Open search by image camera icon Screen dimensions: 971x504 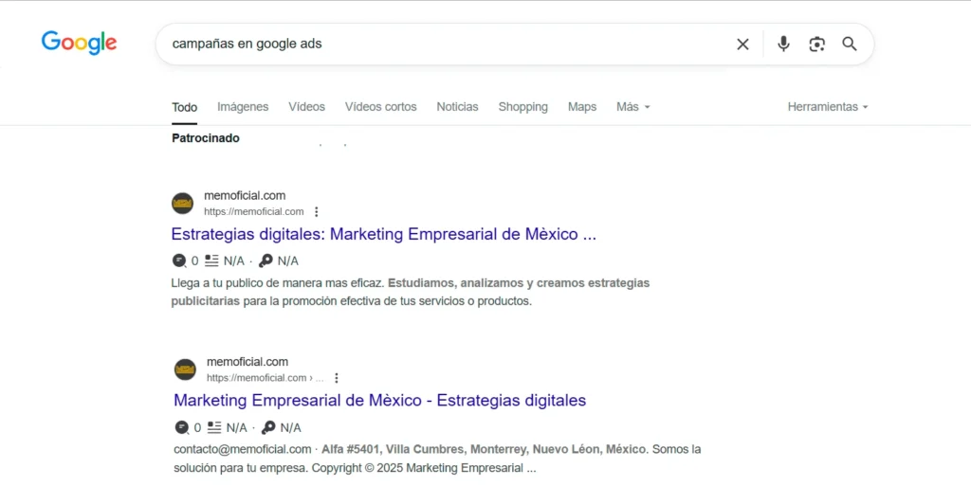point(816,44)
